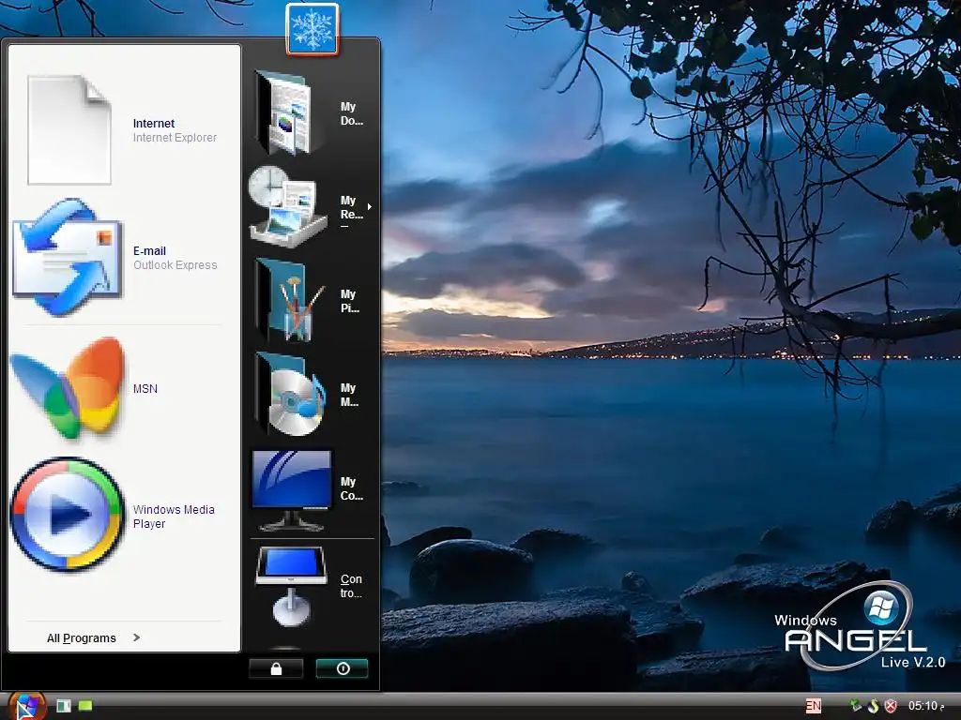Click the lock button to log off
Viewport: 961px width, 720px height.
276,668
